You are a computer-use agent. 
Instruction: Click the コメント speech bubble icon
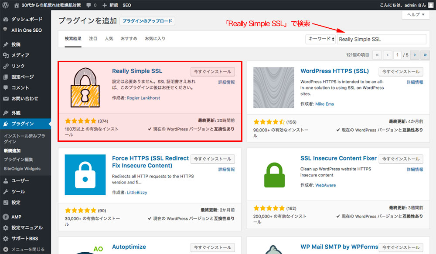[x=6, y=87]
